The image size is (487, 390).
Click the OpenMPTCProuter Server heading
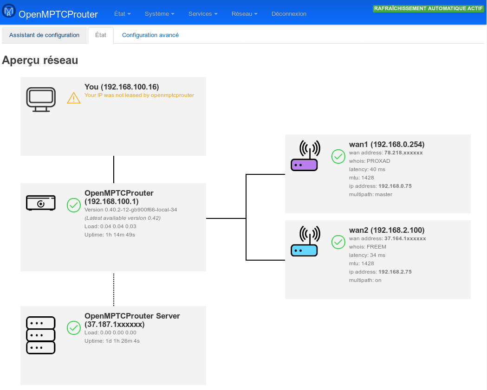coord(132,320)
